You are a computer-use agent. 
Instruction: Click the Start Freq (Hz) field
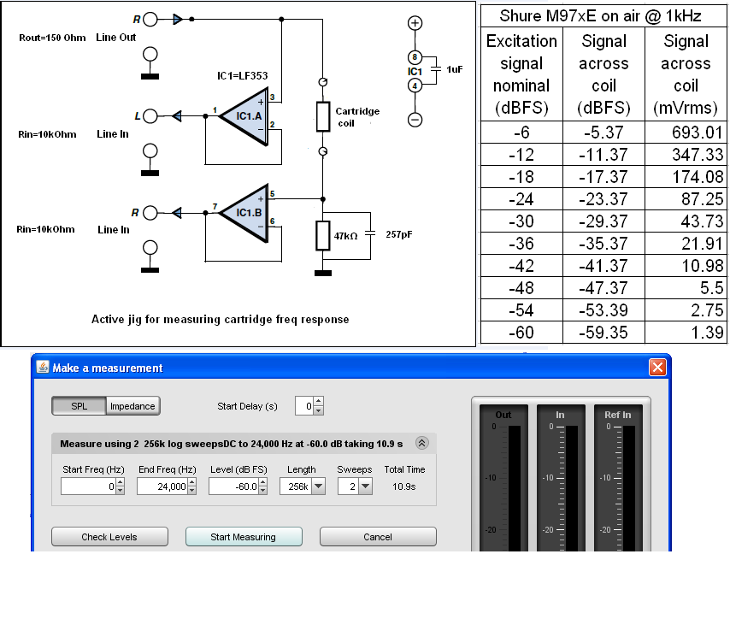point(88,486)
